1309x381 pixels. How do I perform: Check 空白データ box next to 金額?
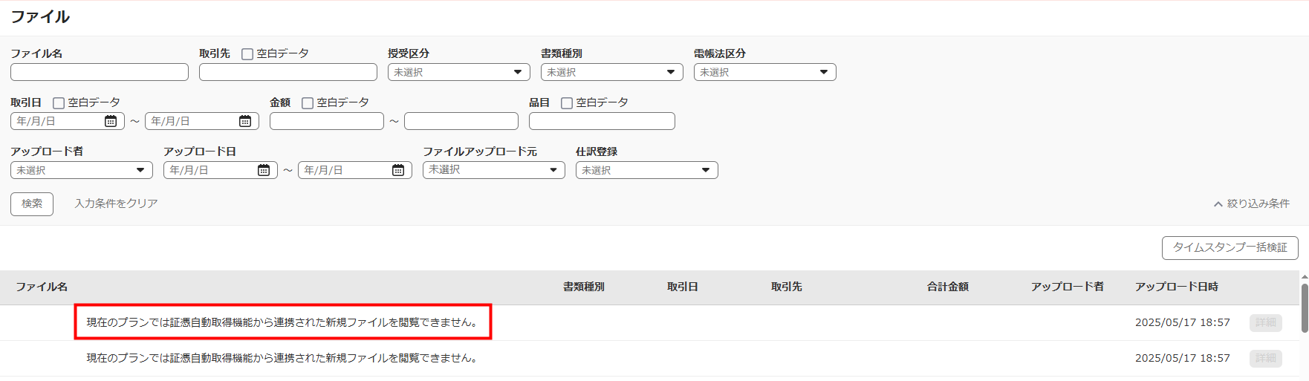(x=308, y=103)
